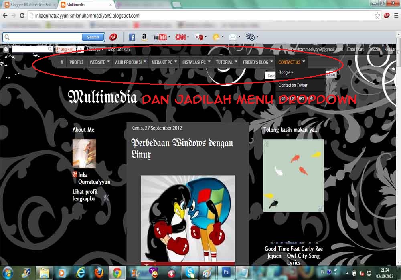Switch to the Blogger: Multimedia - Edit tab
This screenshot has height=280, width=401.
click(x=30, y=4)
